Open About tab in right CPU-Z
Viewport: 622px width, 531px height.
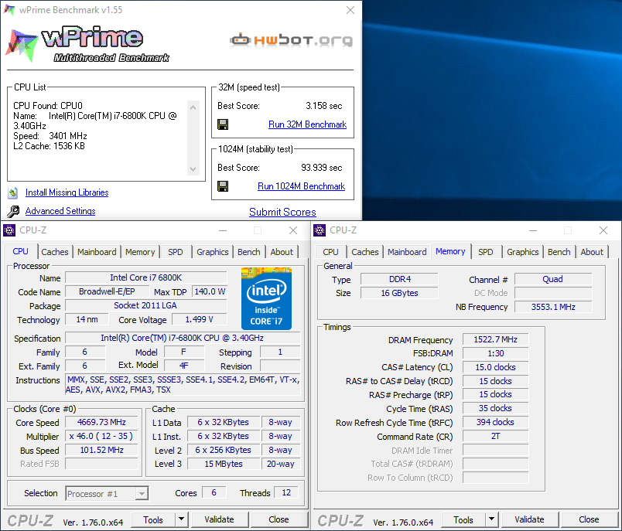tap(592, 252)
